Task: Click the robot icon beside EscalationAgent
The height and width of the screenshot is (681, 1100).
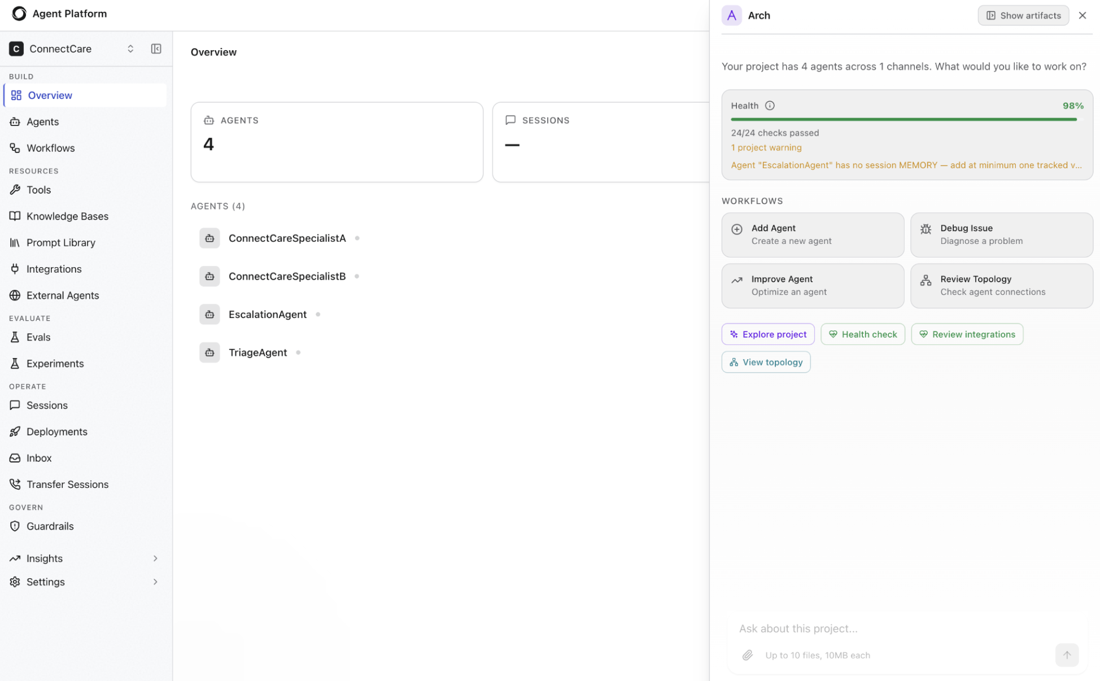Action: 209,315
